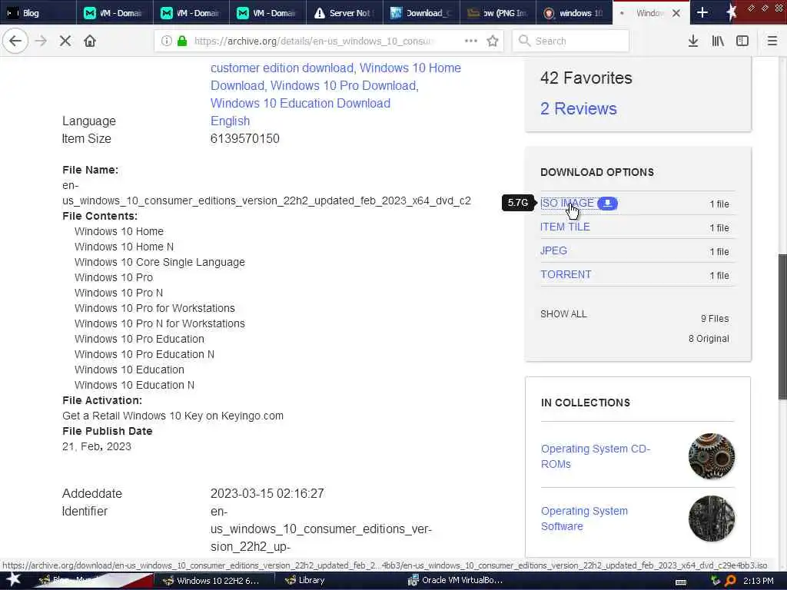Bookmark this page with the star icon
The width and height of the screenshot is (787, 590).
coord(493,41)
